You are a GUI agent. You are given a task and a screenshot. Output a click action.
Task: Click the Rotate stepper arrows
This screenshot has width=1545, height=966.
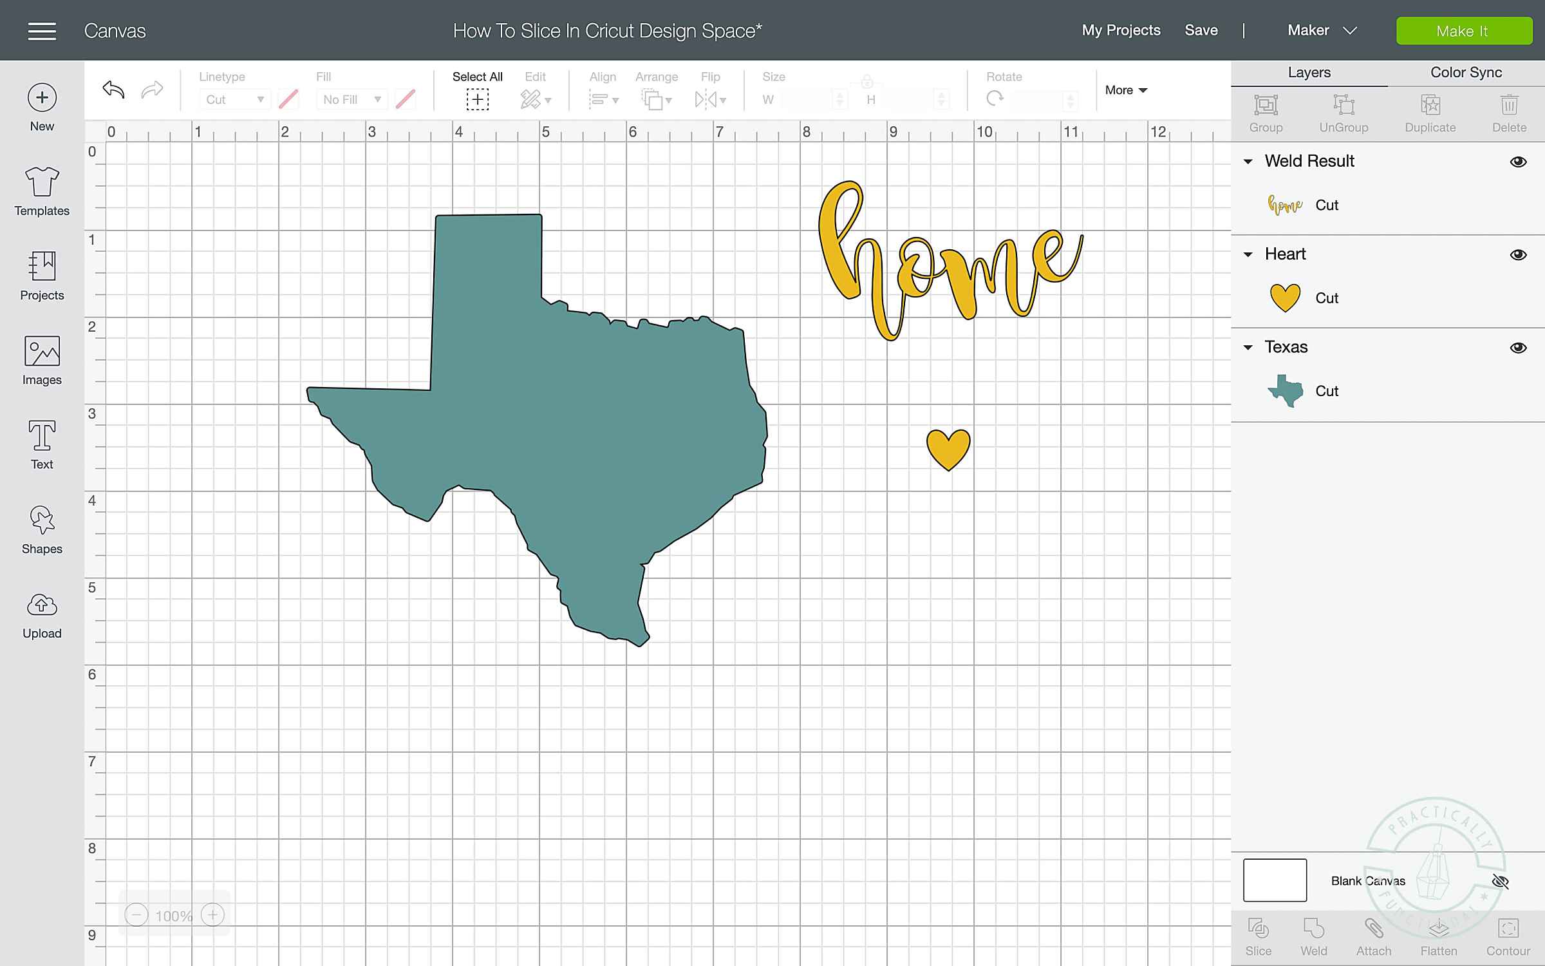coord(1071,100)
